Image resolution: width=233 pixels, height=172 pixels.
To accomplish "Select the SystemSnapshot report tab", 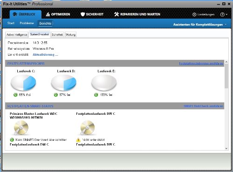I will [40, 34].
